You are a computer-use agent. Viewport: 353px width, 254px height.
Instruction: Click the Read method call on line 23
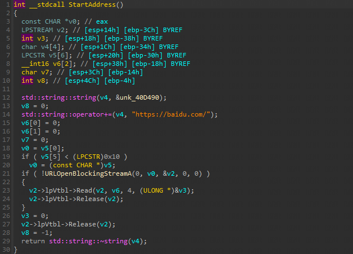(84, 190)
